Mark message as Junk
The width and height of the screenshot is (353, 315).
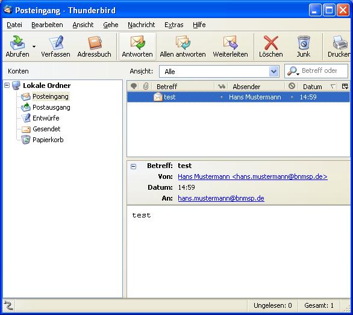tap(303, 46)
